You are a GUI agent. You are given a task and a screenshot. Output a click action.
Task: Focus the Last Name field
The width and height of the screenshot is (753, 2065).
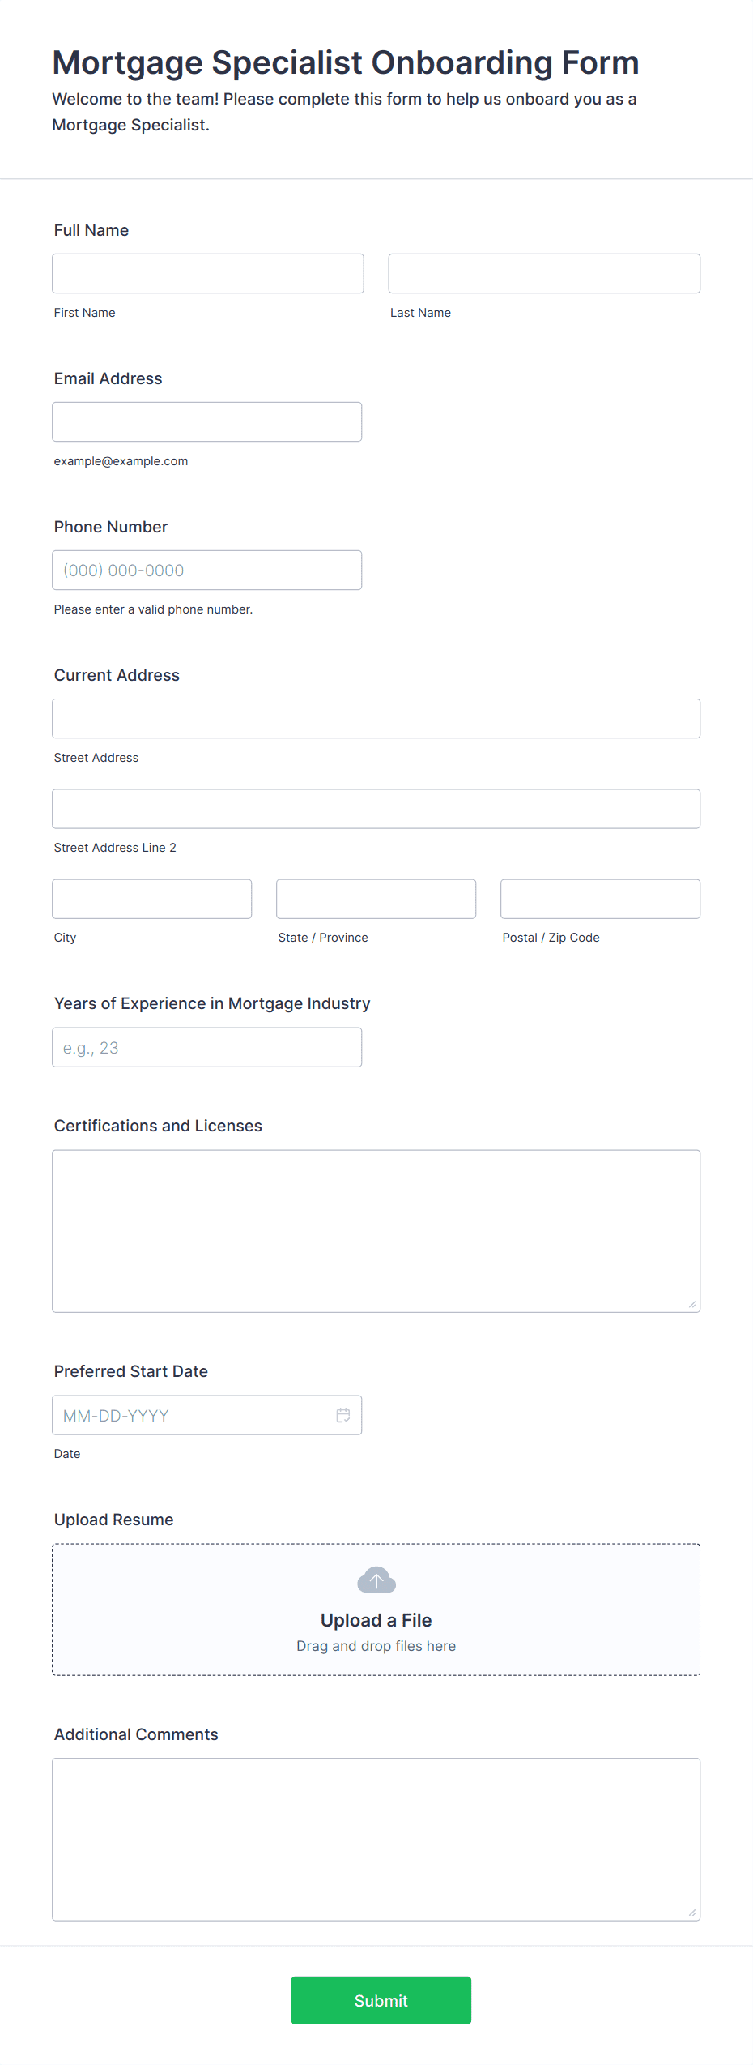(x=544, y=274)
